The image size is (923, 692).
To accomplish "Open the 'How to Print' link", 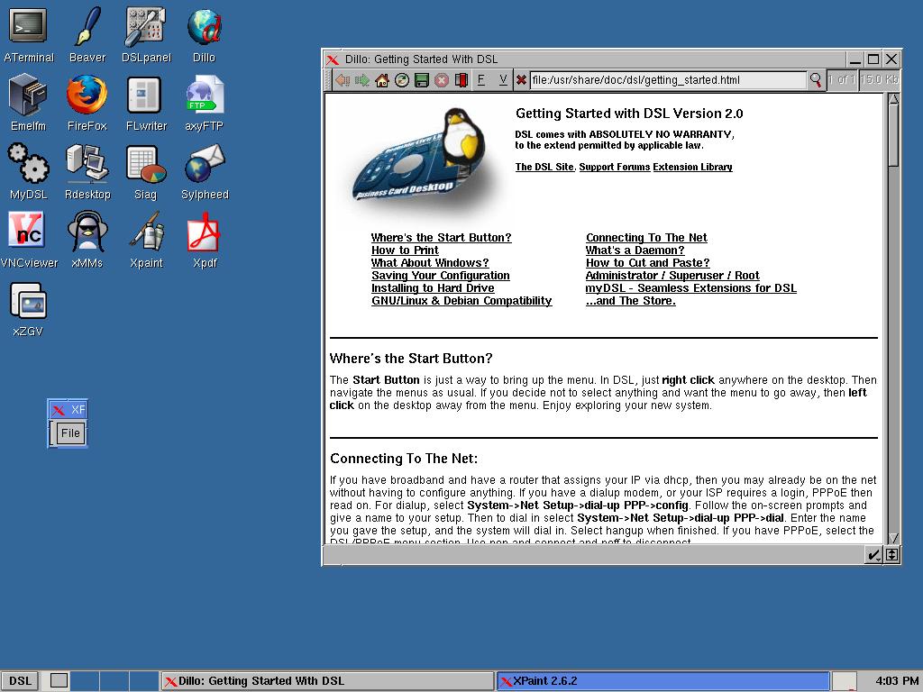I will (x=405, y=250).
